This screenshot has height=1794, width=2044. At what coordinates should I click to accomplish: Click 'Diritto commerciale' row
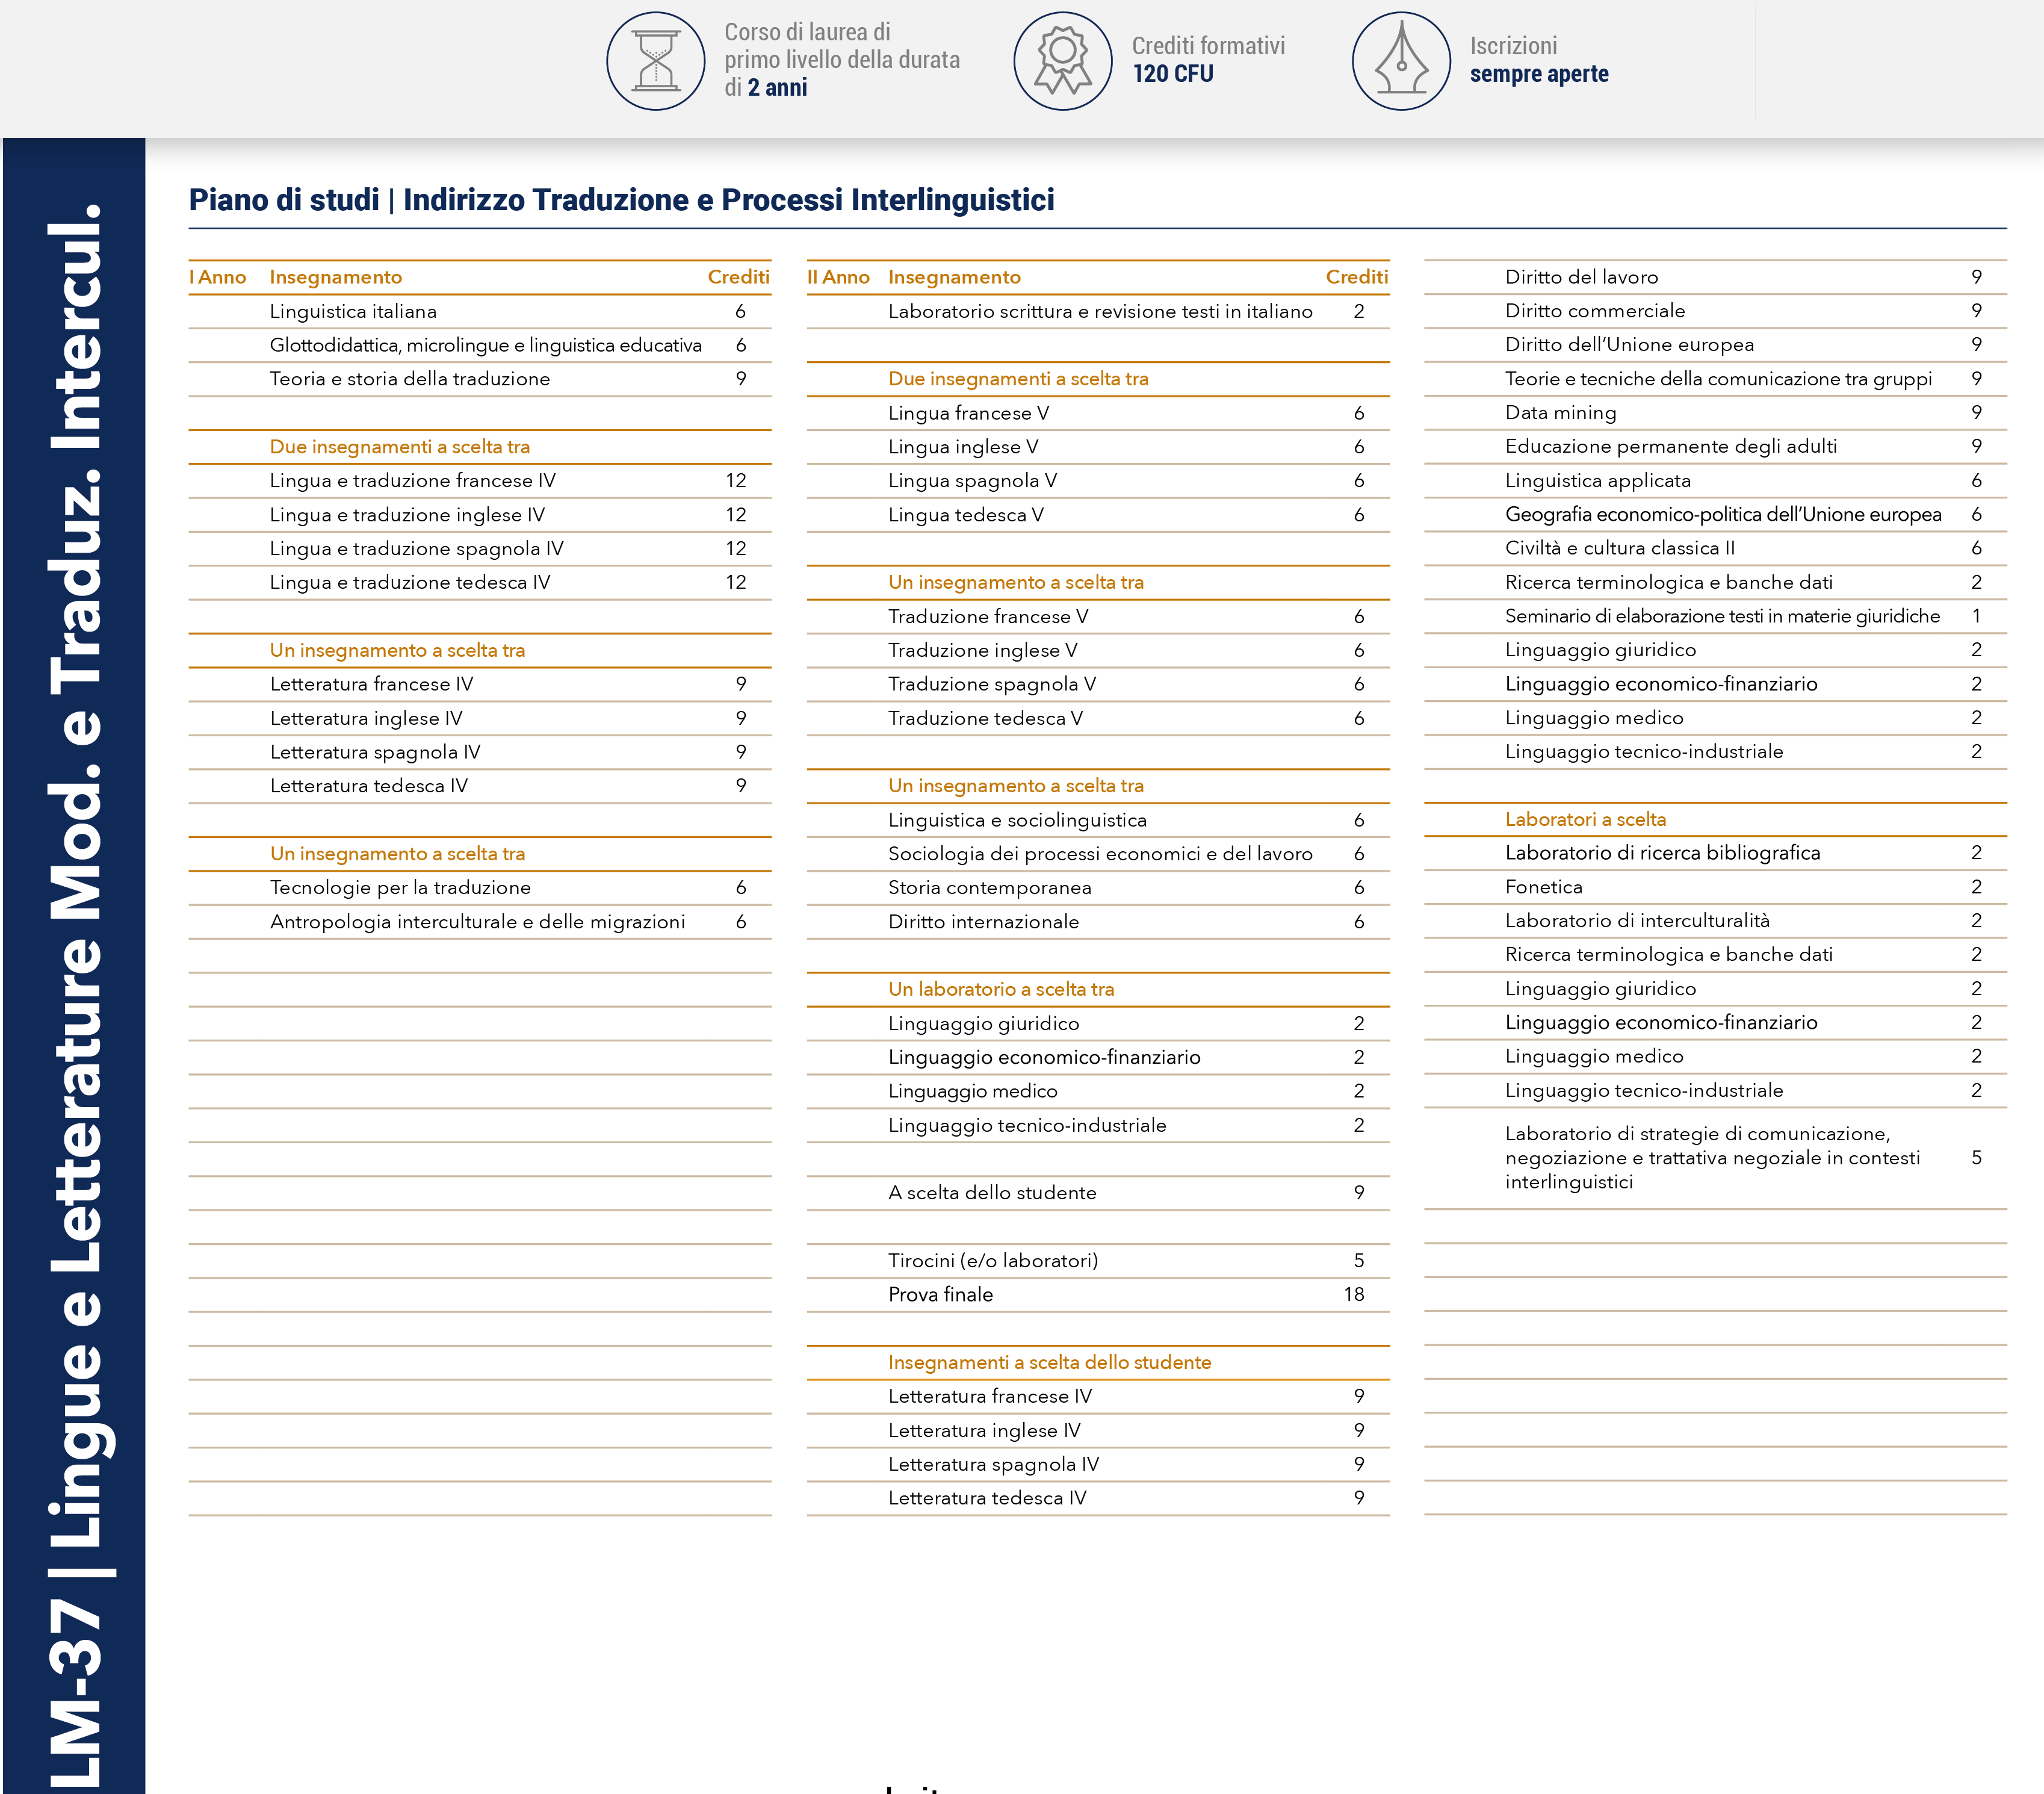tap(1715, 311)
